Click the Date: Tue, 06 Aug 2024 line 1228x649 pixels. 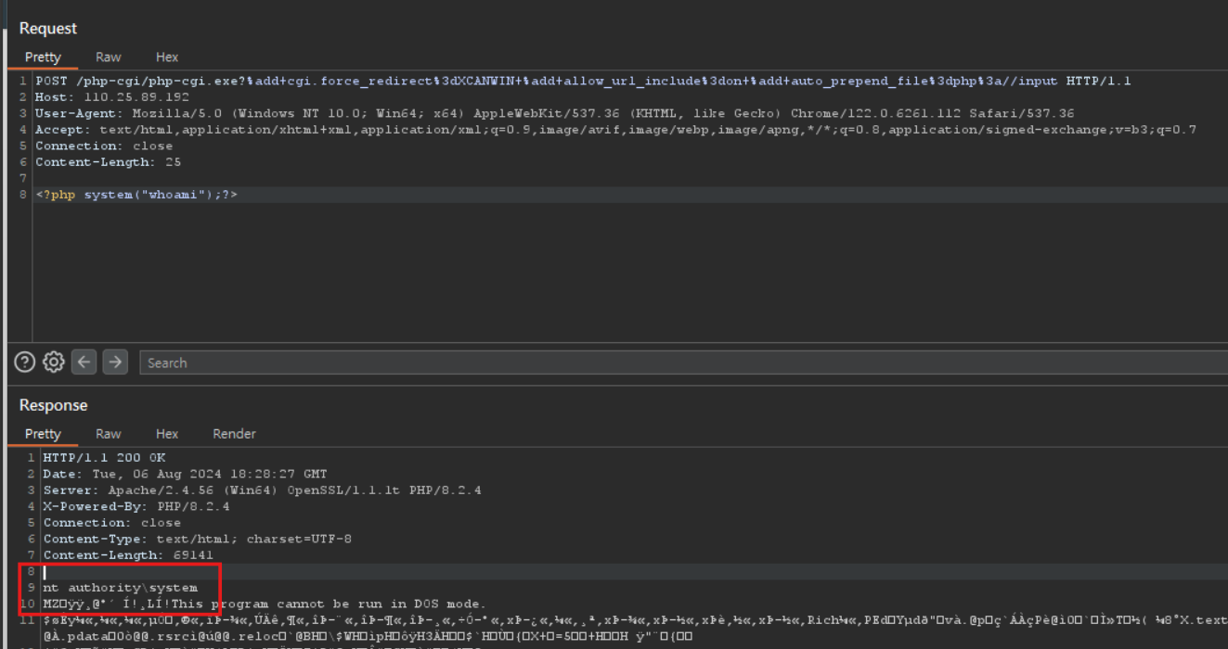[185, 474]
